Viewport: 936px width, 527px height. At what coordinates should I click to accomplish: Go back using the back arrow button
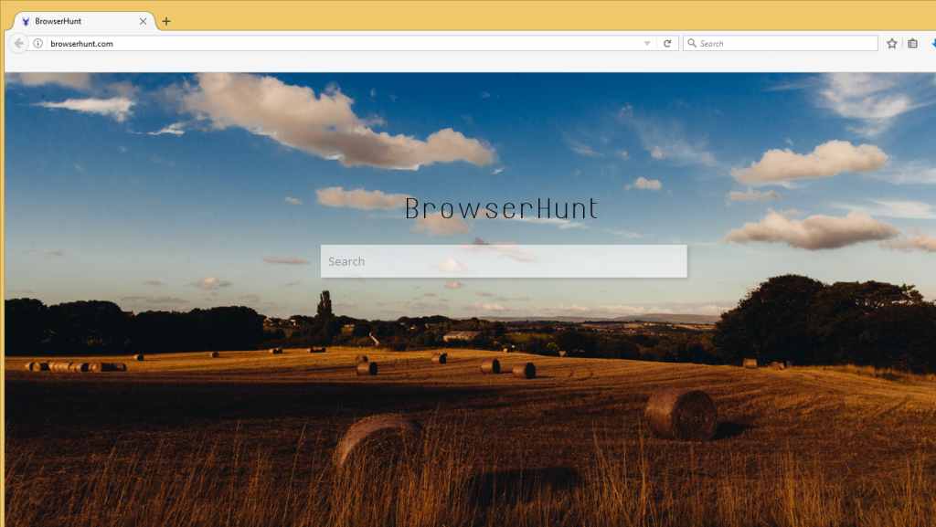18,43
